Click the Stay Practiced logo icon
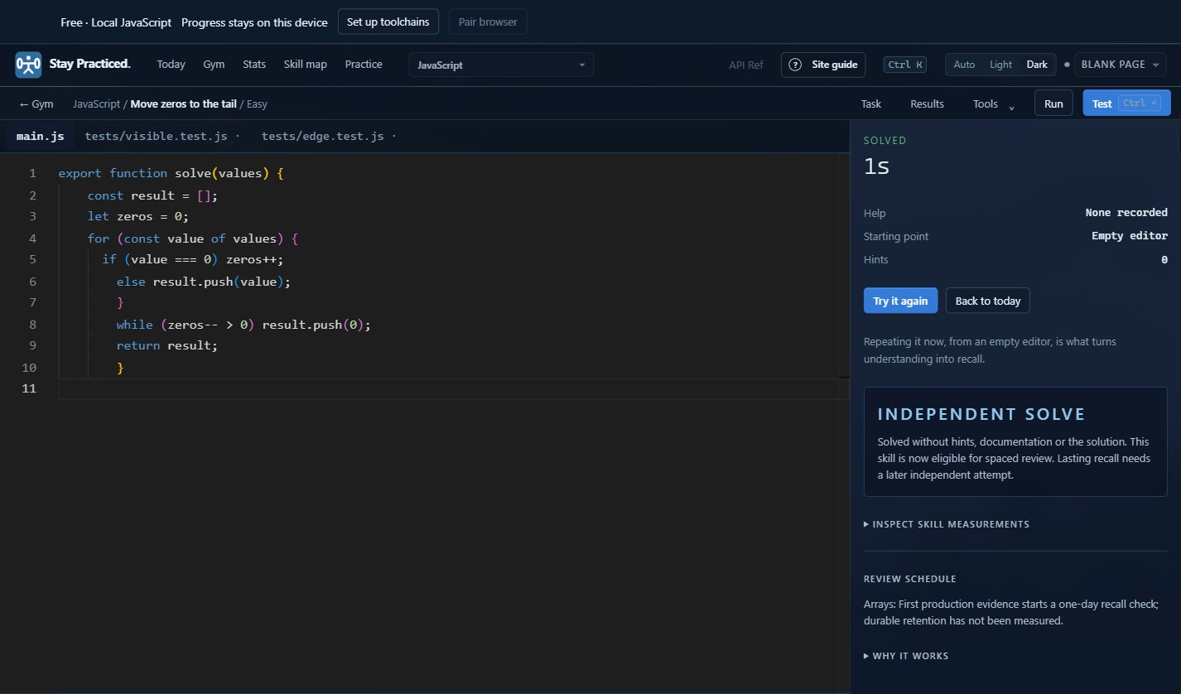The image size is (1181, 694). tap(28, 65)
